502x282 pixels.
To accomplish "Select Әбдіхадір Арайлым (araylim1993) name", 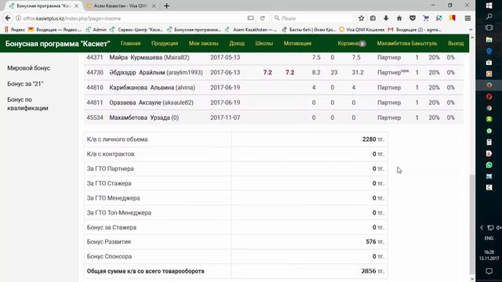I will click(156, 73).
